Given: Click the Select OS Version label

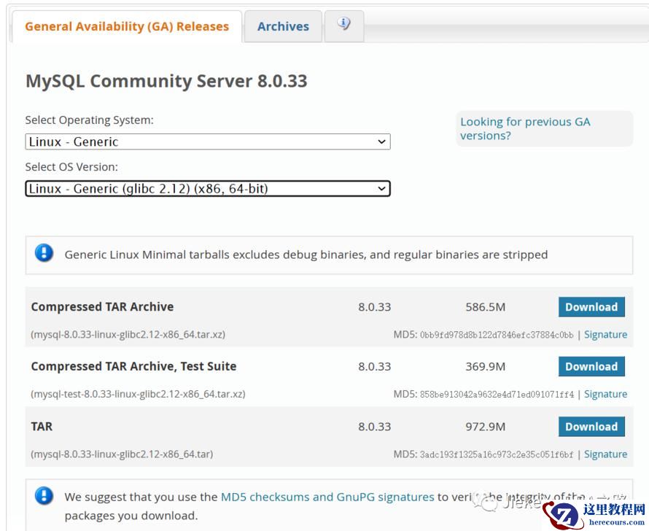Looking at the screenshot, I should [71, 167].
